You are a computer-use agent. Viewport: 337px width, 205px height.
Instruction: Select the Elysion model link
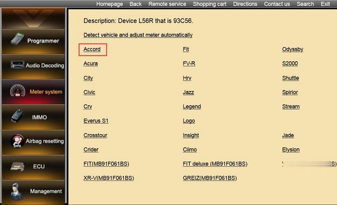[291, 150]
